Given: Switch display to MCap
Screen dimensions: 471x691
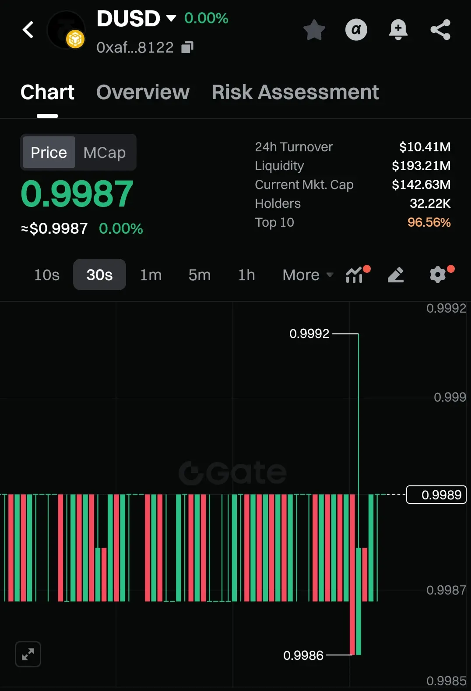Looking at the screenshot, I should 105,153.
